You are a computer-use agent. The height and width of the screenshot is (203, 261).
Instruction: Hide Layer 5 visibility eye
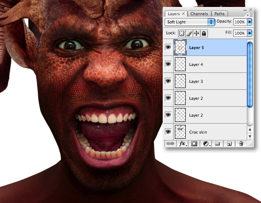(168, 47)
